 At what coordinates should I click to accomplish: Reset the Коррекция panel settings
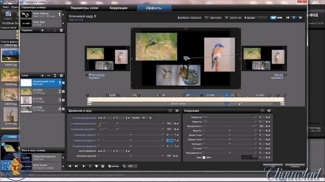point(262,111)
